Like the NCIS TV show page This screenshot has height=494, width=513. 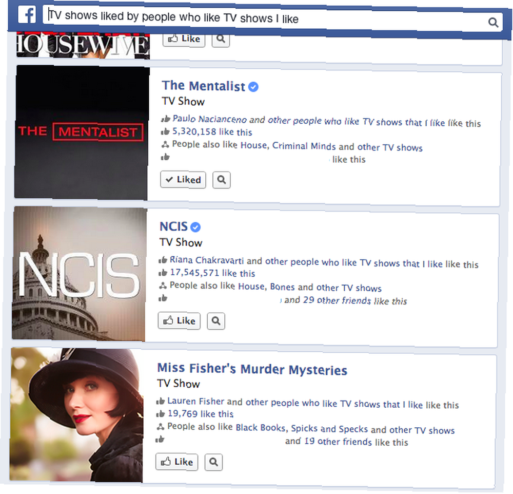click(179, 321)
